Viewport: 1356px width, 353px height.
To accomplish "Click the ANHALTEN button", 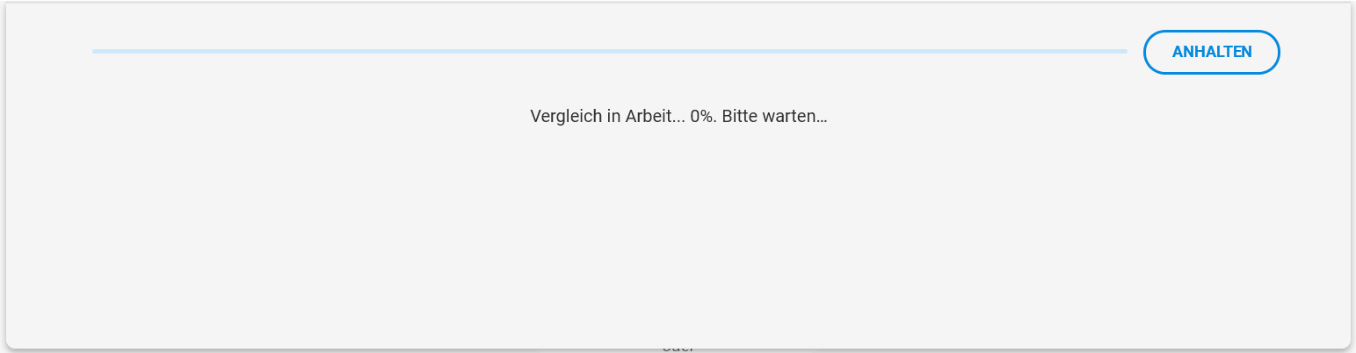I will (x=1211, y=52).
